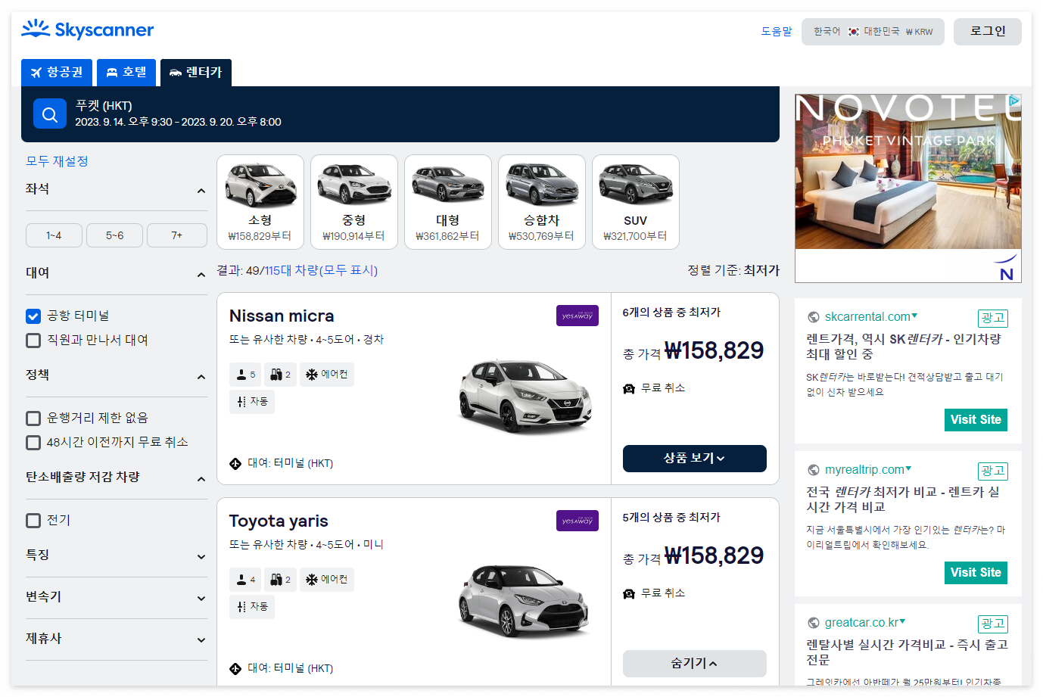Click 모두 재설정 to reset filters
This screenshot has height=697, width=1043.
(x=58, y=161)
